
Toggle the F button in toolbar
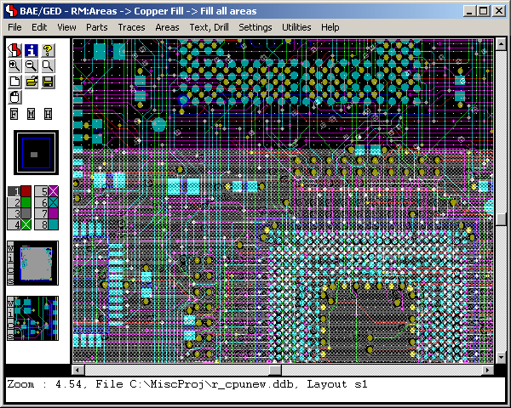[14, 114]
